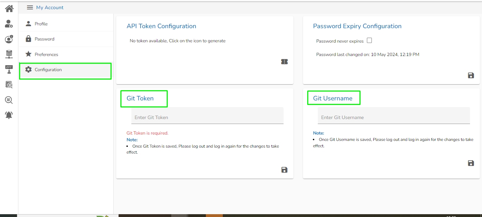Enable the Password never expires checkbox
The image size is (482, 217).
[x=369, y=41]
